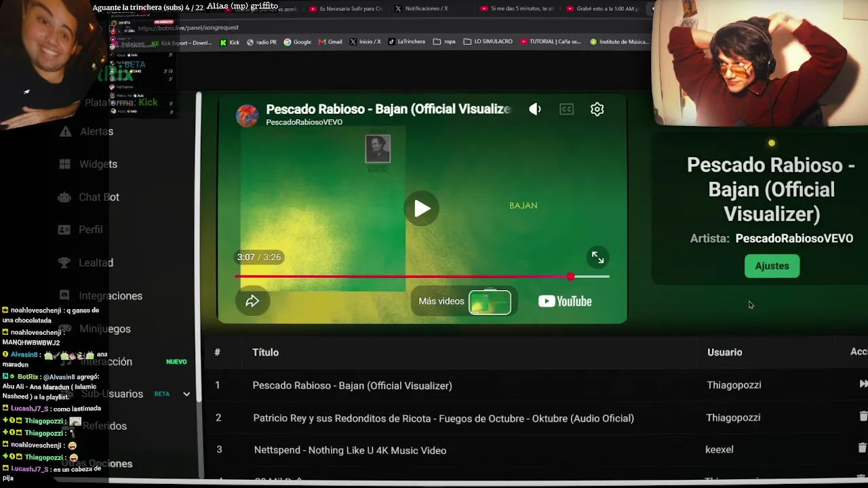Image resolution: width=868 pixels, height=488 pixels.
Task: Open the ropa bookmarks folder
Action: point(443,42)
